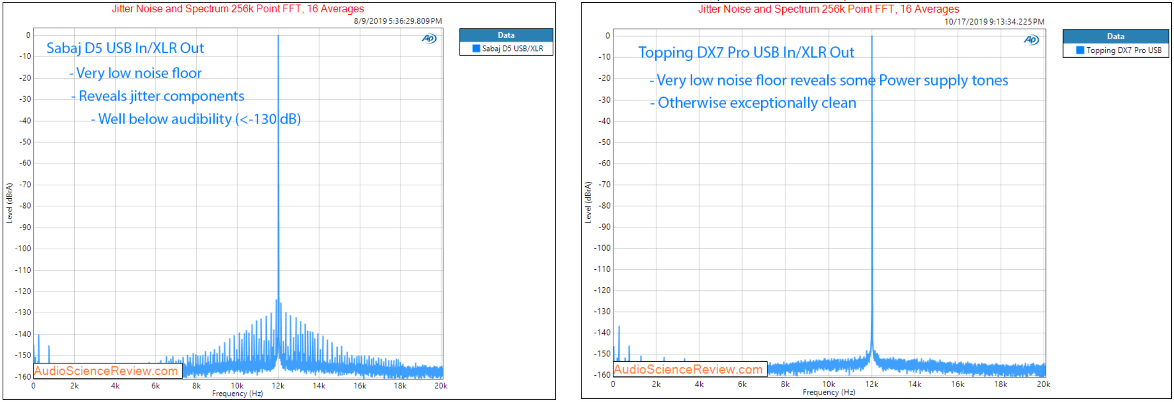This screenshot has width=1174, height=402.
Task: Click 'Topping DX7 Pro USB In/XLR Out' annotation
Action: (x=746, y=53)
